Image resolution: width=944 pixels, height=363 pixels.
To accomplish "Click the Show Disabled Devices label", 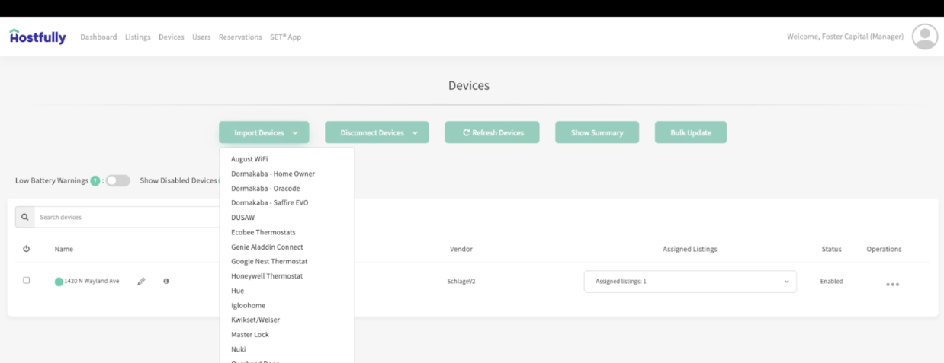I will point(178,181).
